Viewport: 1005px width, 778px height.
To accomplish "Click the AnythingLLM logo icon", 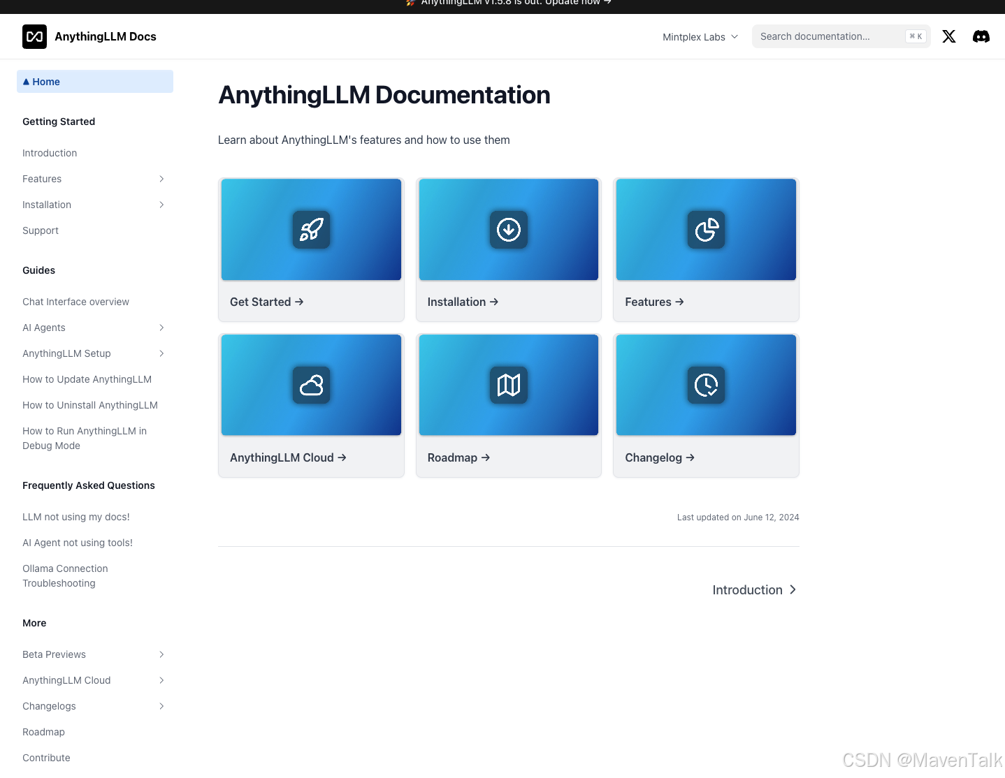I will (x=34, y=36).
